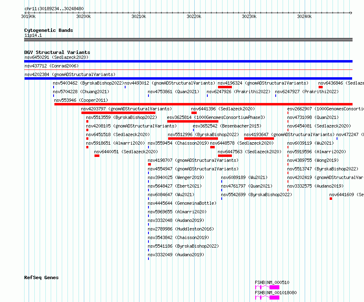
Task: Open nsv6247926 (Prakrithi2022) variant
Action: point(238,92)
